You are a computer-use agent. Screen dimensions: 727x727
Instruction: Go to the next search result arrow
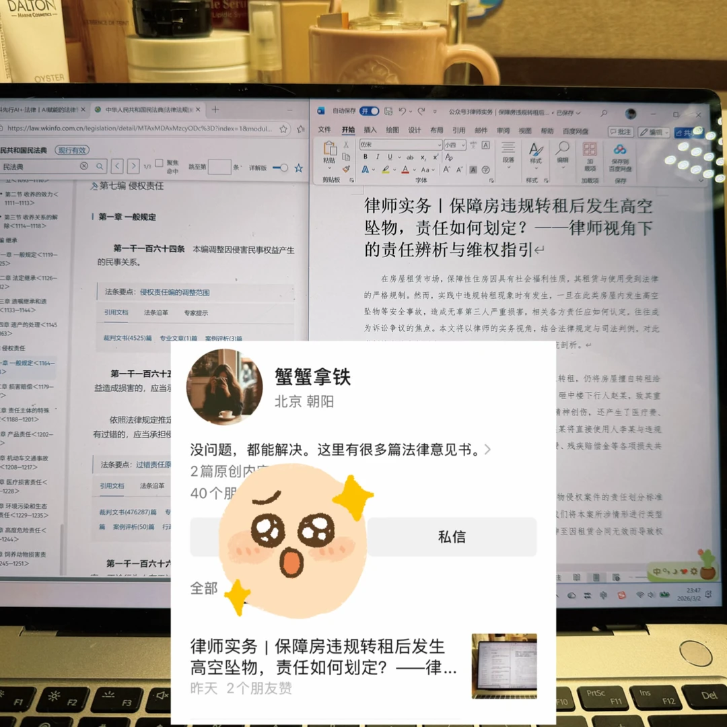[133, 166]
